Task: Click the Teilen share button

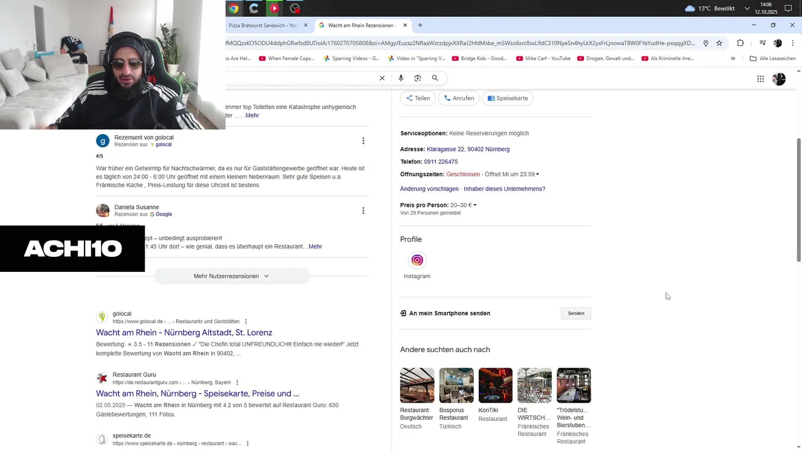Action: click(x=418, y=98)
